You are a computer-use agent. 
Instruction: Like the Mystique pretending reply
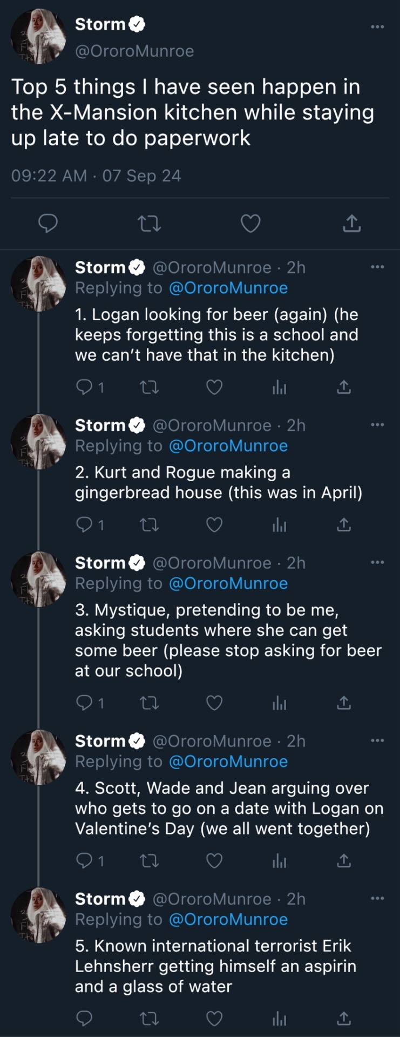(214, 703)
